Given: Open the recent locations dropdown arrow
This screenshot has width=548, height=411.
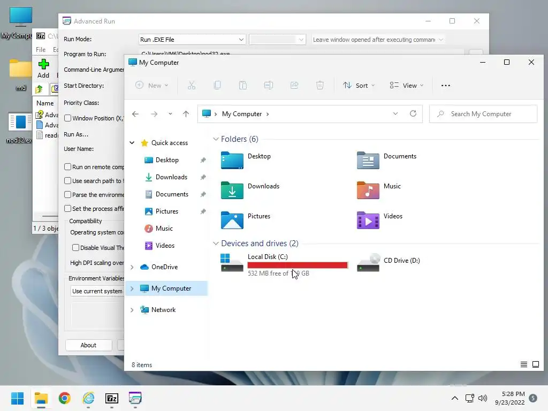Looking at the screenshot, I should (170, 114).
